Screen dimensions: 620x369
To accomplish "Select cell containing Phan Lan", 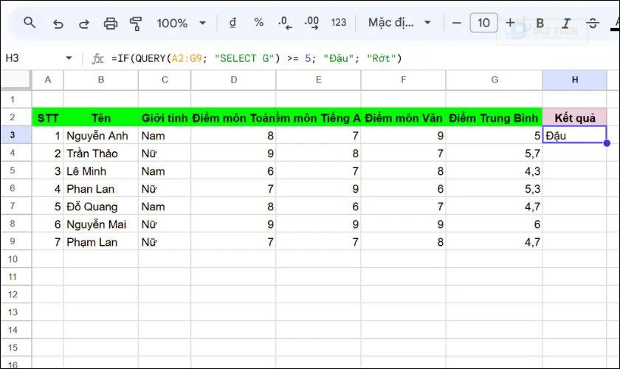I will [x=101, y=189].
